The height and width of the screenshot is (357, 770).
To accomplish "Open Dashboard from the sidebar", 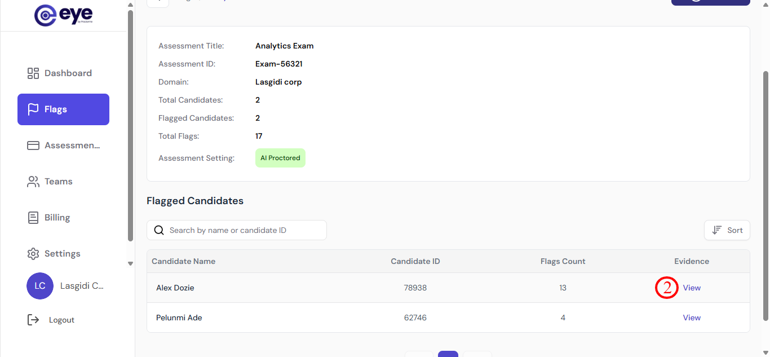I will point(63,73).
